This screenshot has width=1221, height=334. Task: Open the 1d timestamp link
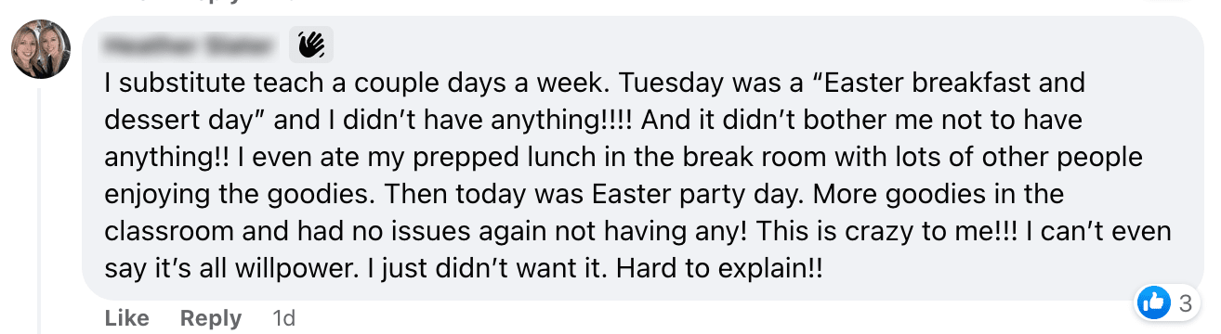283,318
